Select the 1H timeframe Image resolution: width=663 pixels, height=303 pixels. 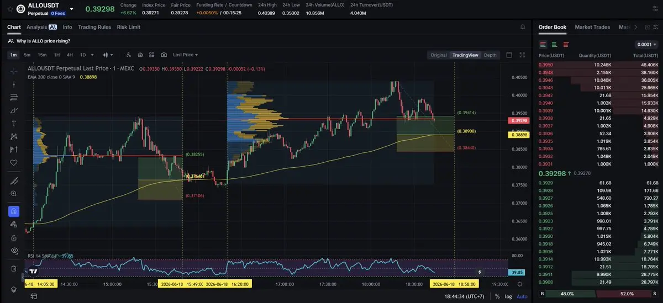(x=57, y=55)
